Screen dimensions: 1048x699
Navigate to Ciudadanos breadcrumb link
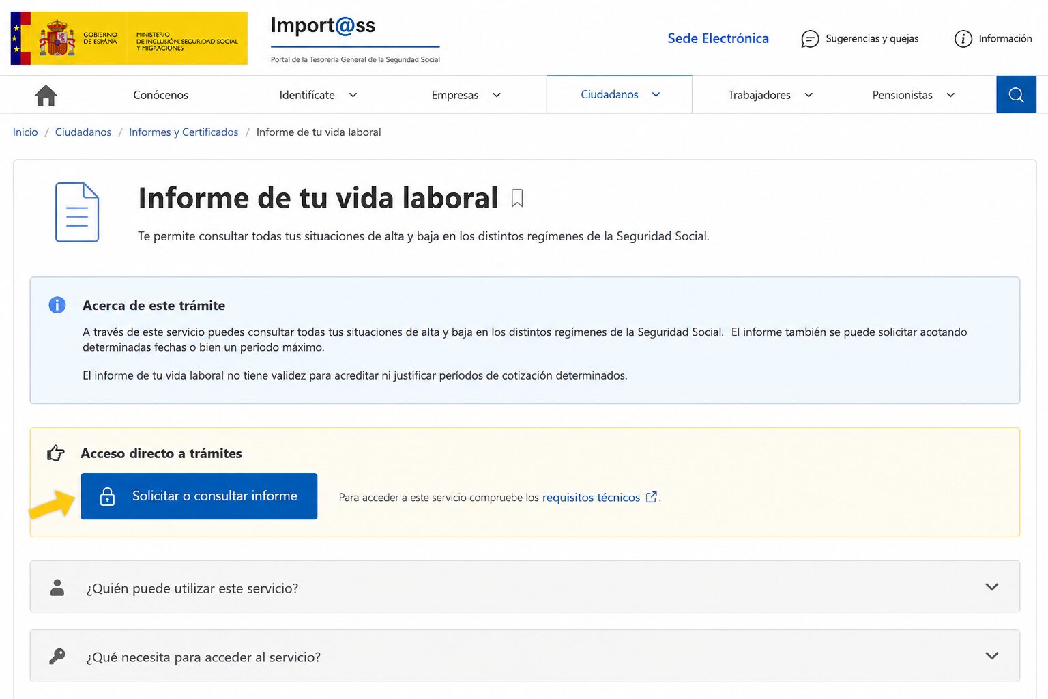(x=83, y=132)
